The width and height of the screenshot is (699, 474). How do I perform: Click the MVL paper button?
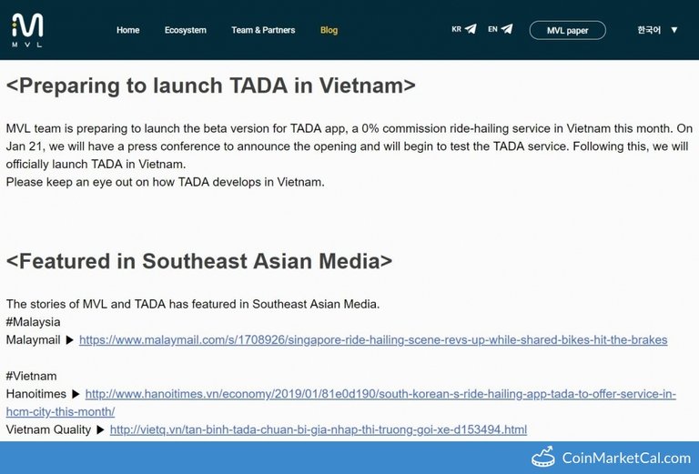pos(568,30)
